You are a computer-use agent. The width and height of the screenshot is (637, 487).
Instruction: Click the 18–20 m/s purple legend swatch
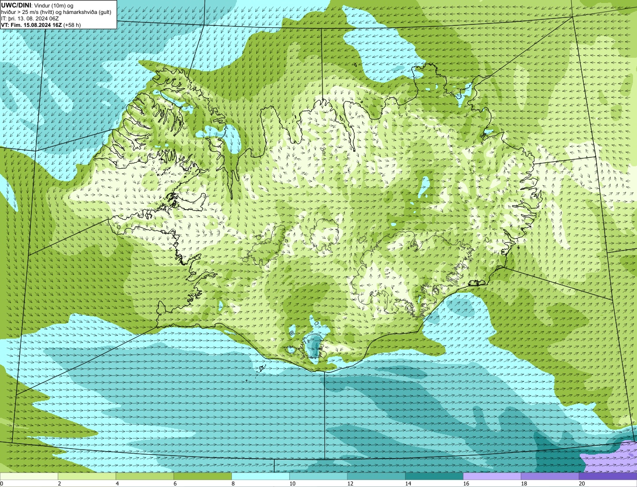pos(550,477)
